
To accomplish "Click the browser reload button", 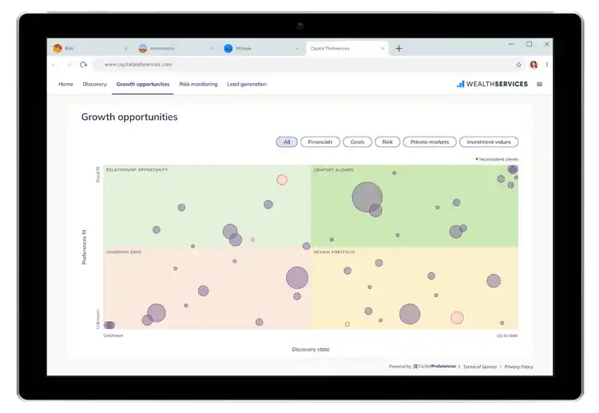I will [83, 65].
